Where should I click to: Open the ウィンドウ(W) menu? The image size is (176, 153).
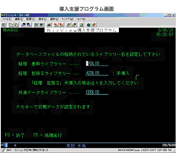(x=68, y=19)
